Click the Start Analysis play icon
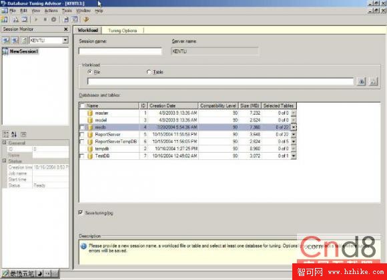 coord(36,19)
